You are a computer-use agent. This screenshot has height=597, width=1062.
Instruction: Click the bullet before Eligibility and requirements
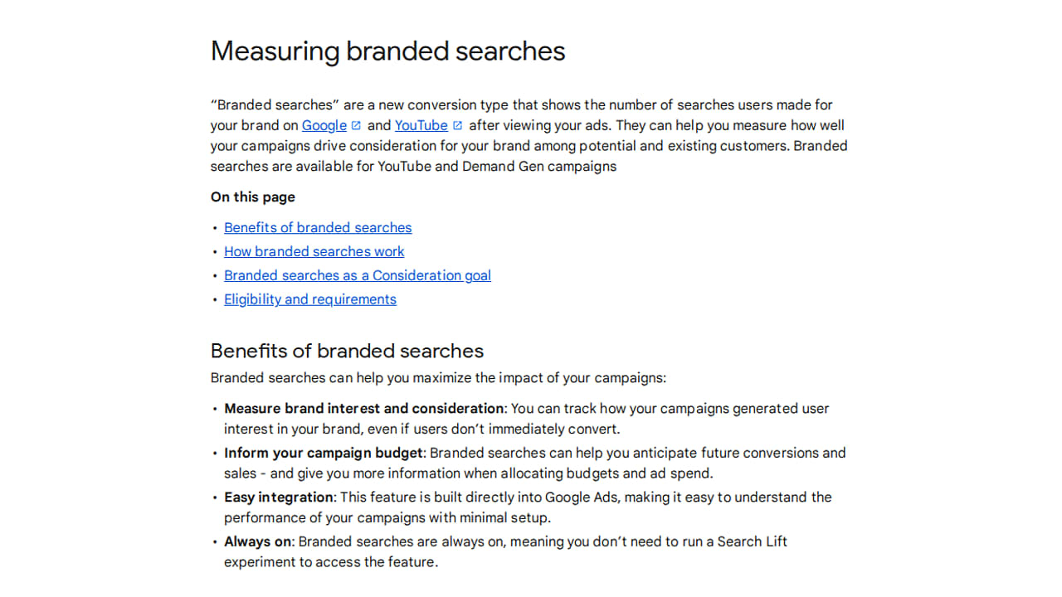click(x=215, y=300)
